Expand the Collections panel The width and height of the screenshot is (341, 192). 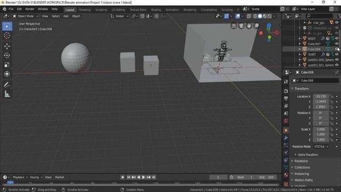point(302,167)
